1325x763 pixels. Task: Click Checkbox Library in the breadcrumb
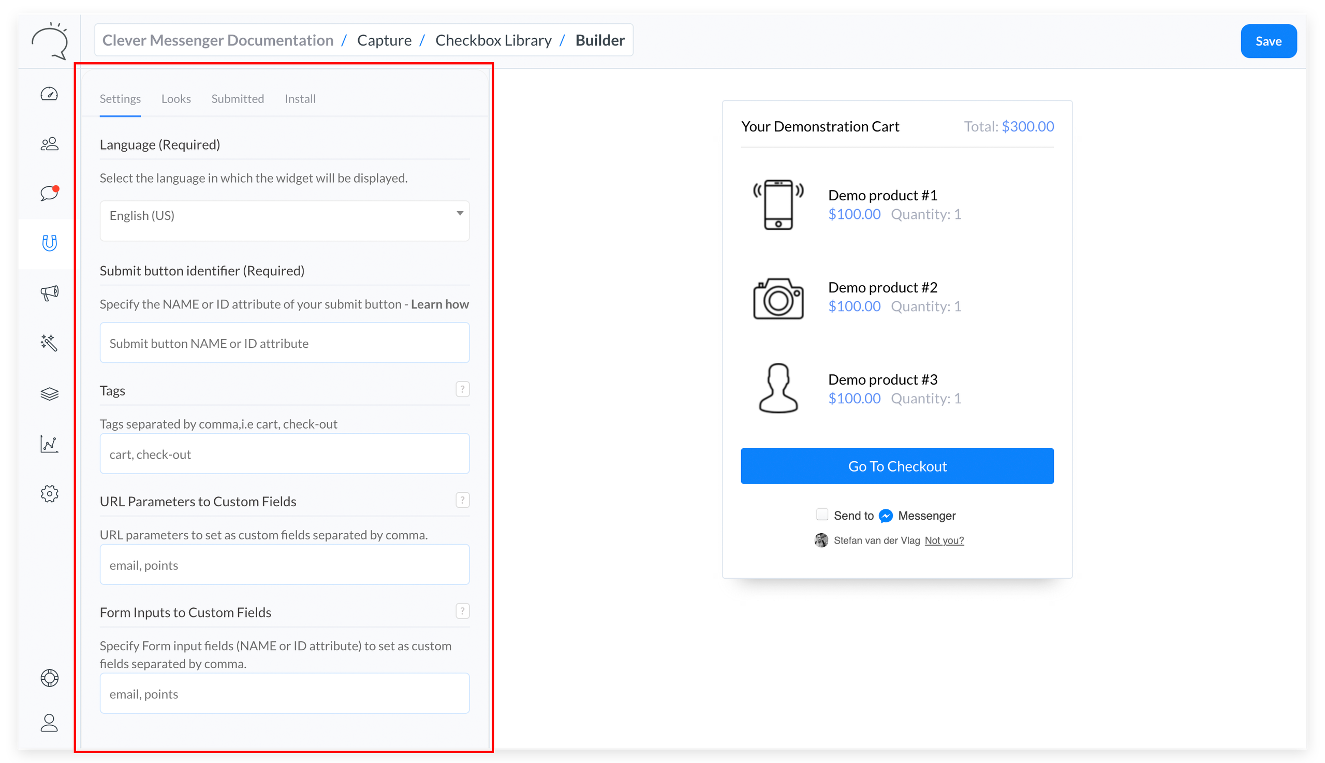(x=493, y=40)
